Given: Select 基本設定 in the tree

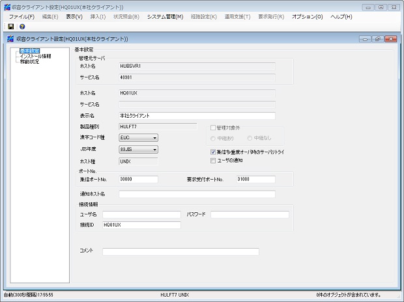Looking at the screenshot, I should click(x=29, y=50).
